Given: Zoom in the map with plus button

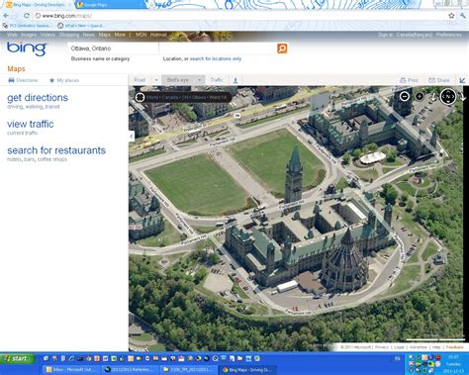Looking at the screenshot, I should coord(420,96).
